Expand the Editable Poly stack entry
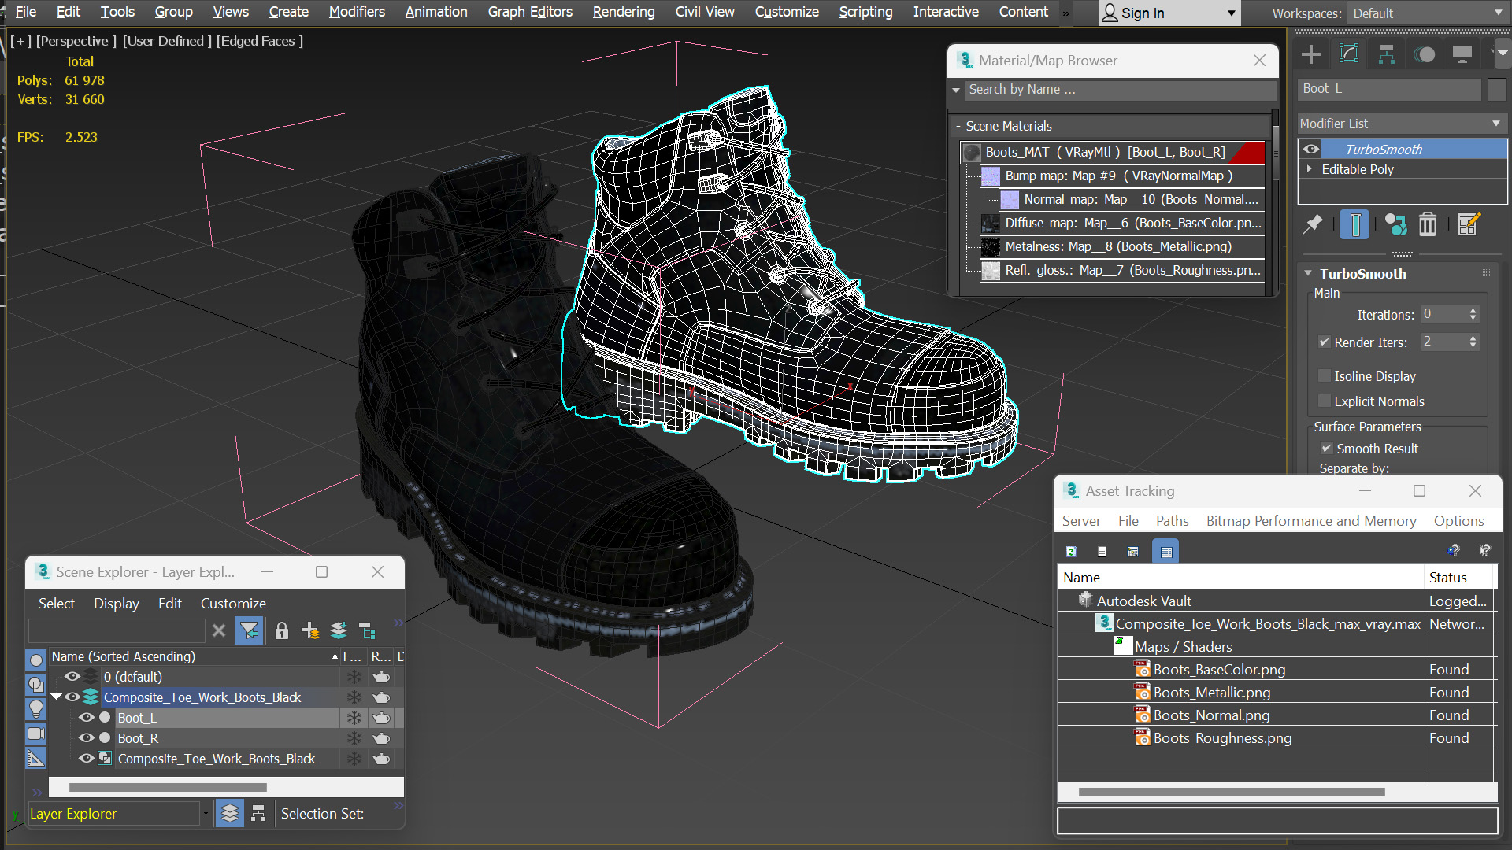 tap(1310, 169)
